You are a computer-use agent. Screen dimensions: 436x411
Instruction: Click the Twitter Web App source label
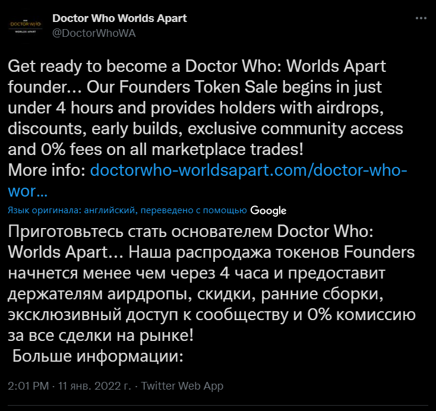point(182,386)
